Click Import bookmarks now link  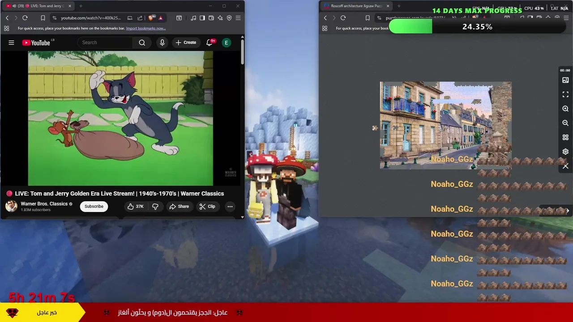(146, 28)
